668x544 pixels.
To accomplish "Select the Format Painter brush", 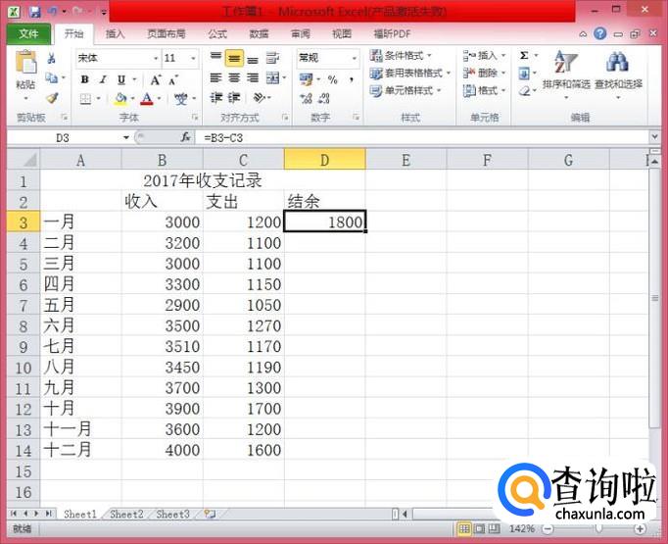I will (52, 98).
